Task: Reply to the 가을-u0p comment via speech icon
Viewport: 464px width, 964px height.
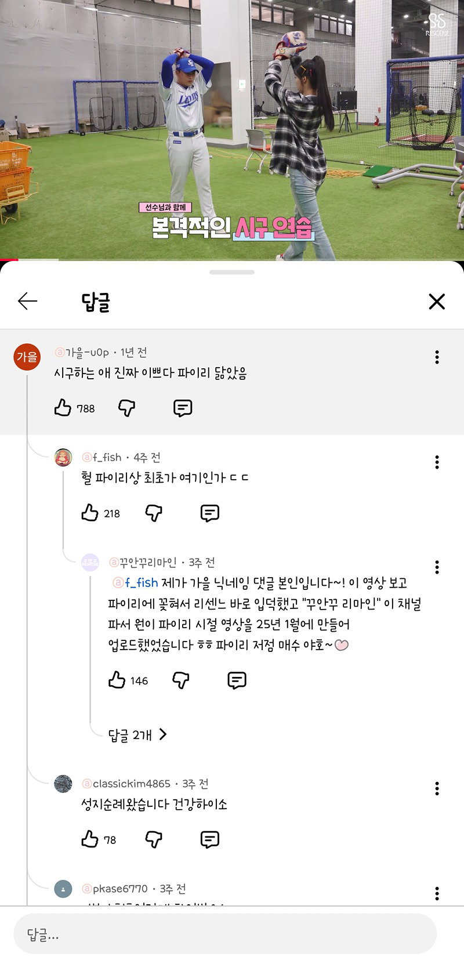Action: [x=183, y=408]
